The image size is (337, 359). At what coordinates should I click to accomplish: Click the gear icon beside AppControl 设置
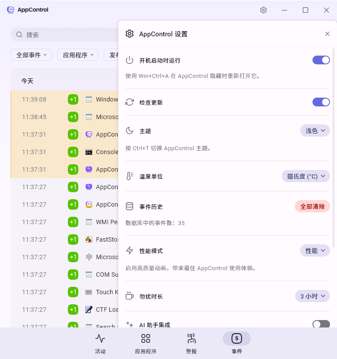coord(130,34)
